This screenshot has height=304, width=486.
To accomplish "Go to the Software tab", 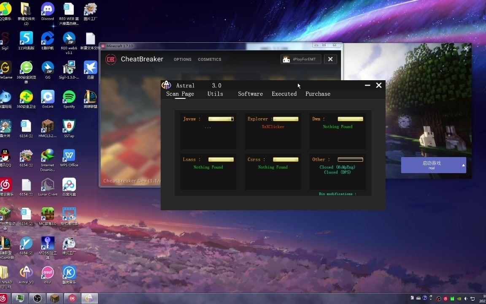I will tap(251, 94).
